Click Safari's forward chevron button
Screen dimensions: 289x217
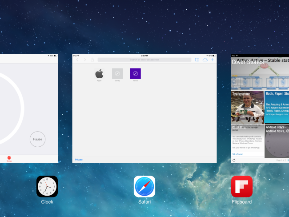coord(84,60)
